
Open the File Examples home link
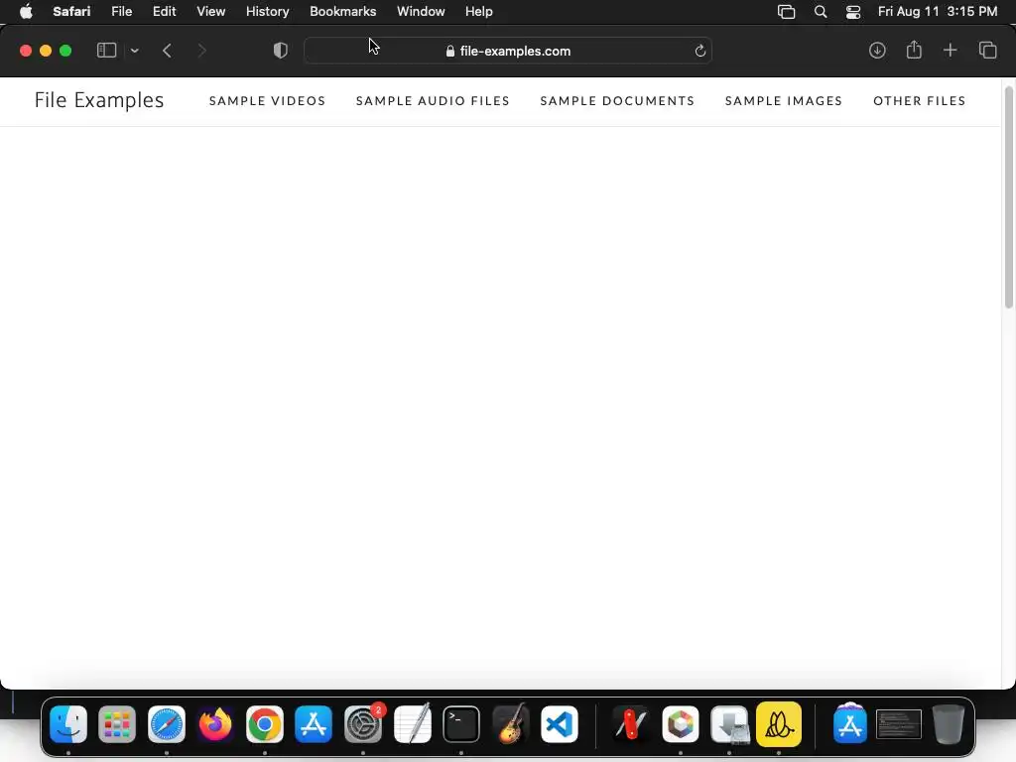point(99,100)
